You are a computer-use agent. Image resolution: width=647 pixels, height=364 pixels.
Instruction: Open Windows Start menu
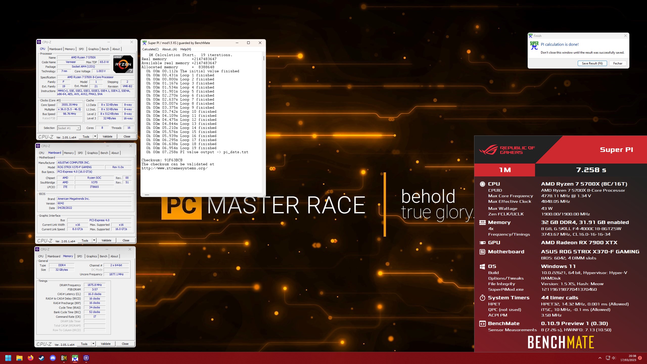point(8,358)
